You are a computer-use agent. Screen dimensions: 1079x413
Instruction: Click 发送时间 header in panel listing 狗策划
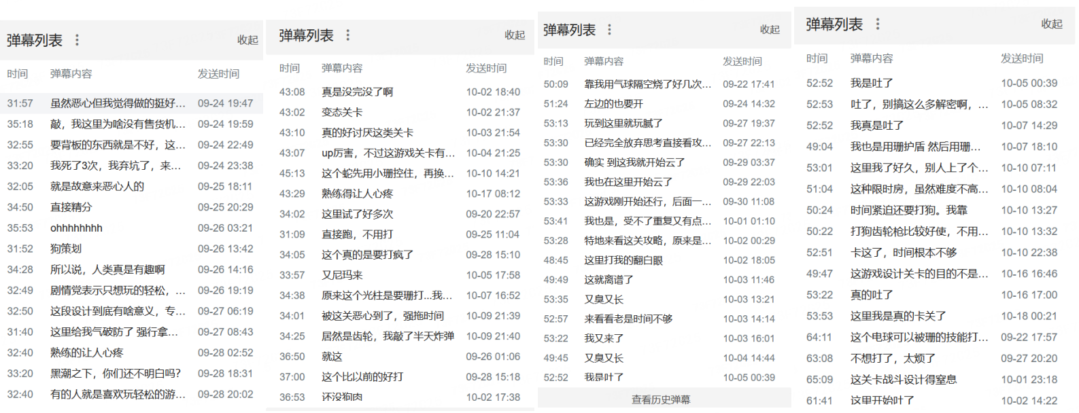pos(218,73)
